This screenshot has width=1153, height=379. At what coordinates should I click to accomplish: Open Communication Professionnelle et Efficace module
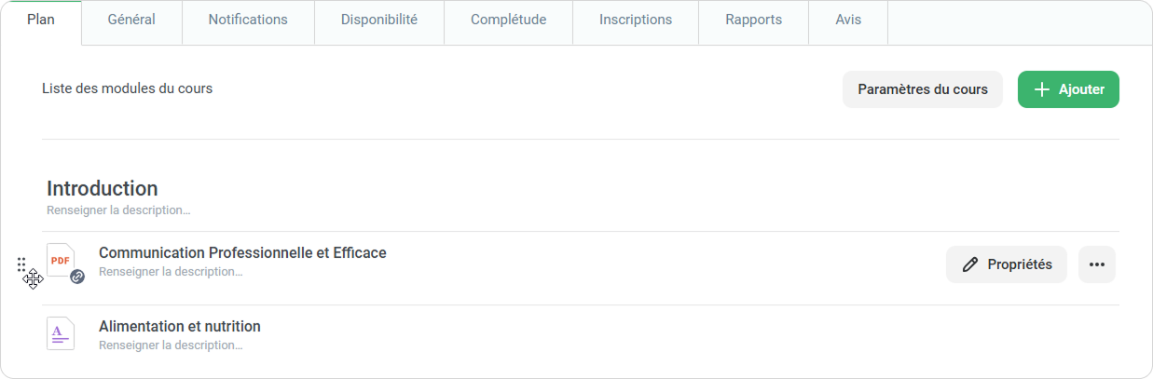242,252
